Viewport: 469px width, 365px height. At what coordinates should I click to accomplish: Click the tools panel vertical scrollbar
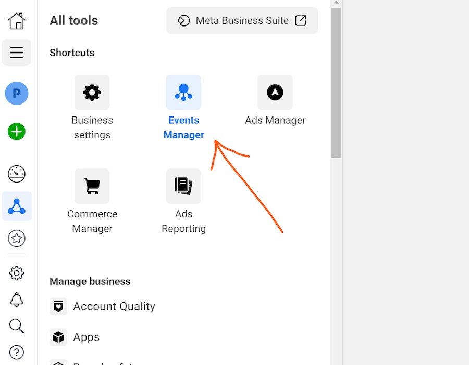[x=336, y=83]
